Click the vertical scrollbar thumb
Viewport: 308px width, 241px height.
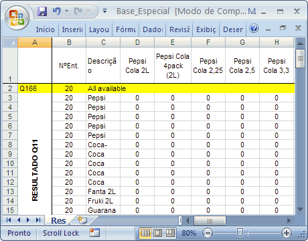[300, 58]
